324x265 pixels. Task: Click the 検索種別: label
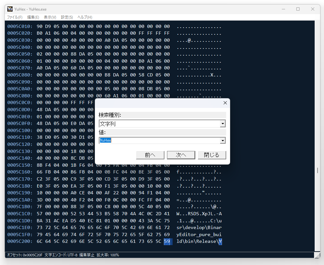point(110,115)
